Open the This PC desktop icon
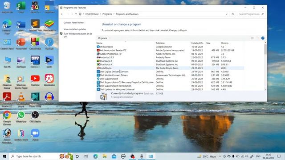285x160 pixels. click(7, 62)
